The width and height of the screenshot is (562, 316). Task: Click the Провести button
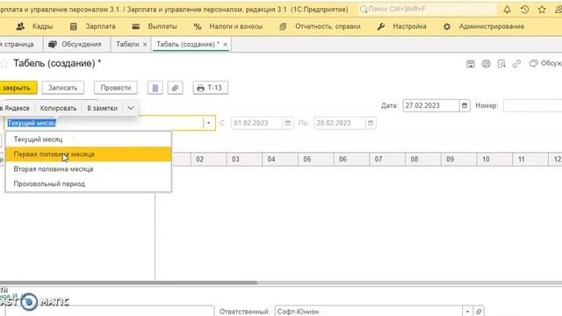pyautogui.click(x=115, y=88)
